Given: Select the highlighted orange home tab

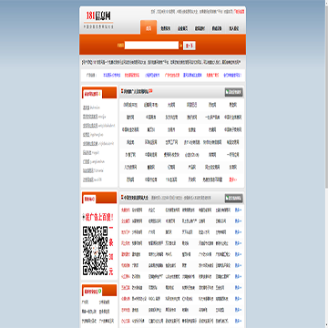Looking at the screenshot, I should tap(149, 28).
